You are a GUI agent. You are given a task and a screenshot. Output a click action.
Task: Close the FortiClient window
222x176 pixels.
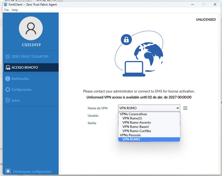pyautogui.click(x=215, y=4)
